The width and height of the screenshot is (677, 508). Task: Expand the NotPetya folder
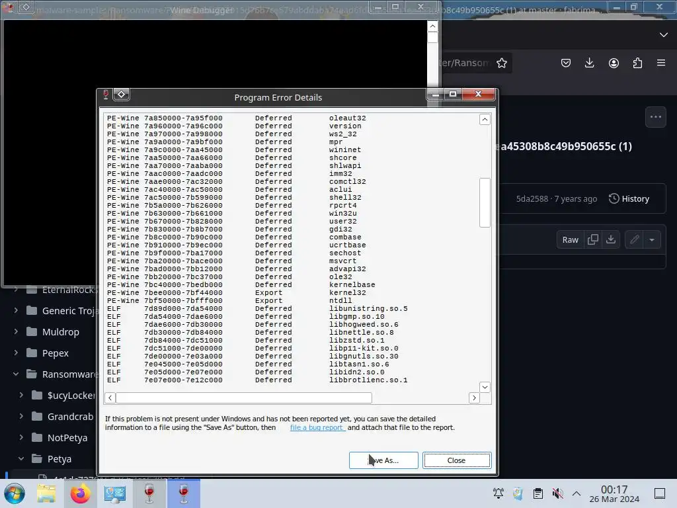coord(21,437)
